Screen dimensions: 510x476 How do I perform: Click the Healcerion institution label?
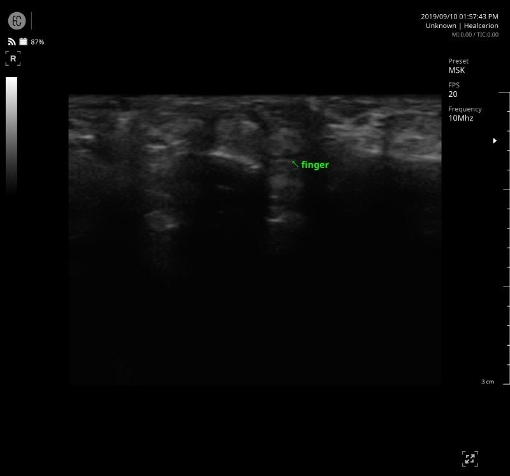[x=481, y=26]
